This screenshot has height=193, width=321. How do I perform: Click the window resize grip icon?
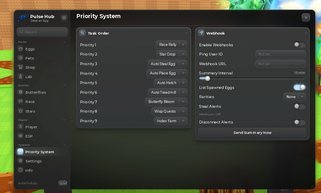point(312,186)
